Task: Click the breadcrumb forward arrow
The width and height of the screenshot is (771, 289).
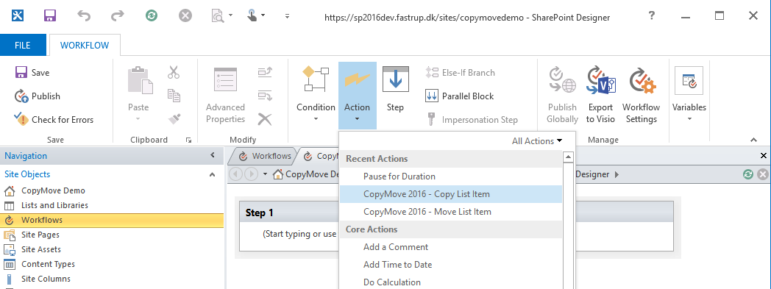Action: [251, 174]
